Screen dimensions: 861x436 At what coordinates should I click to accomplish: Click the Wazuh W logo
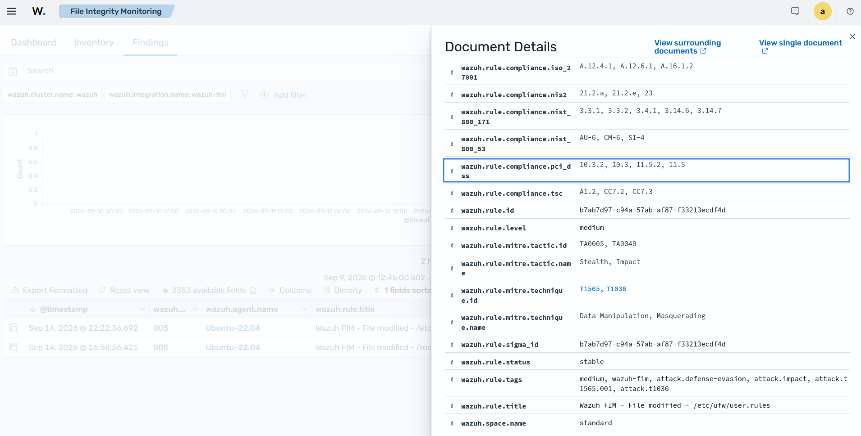click(39, 11)
